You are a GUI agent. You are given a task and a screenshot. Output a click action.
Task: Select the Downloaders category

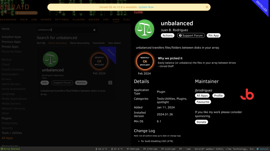click(x=10, y=74)
